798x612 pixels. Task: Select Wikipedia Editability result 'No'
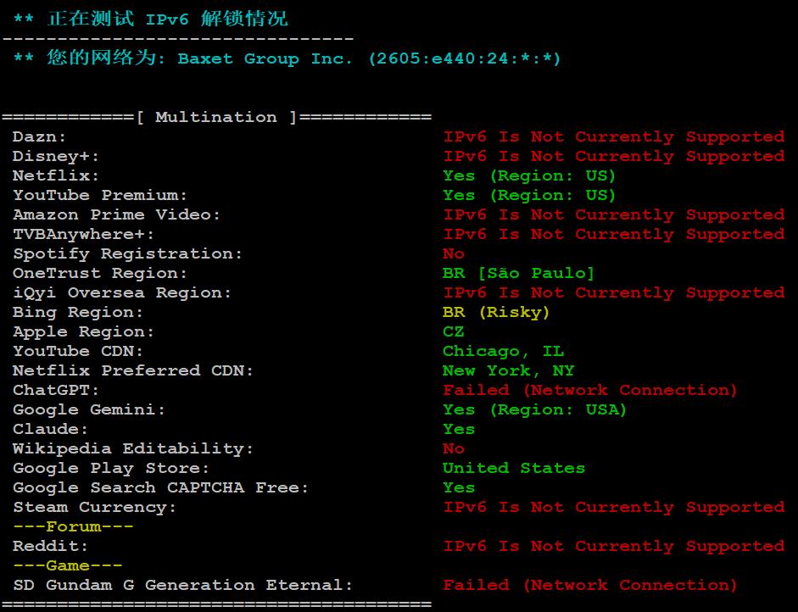coord(454,448)
